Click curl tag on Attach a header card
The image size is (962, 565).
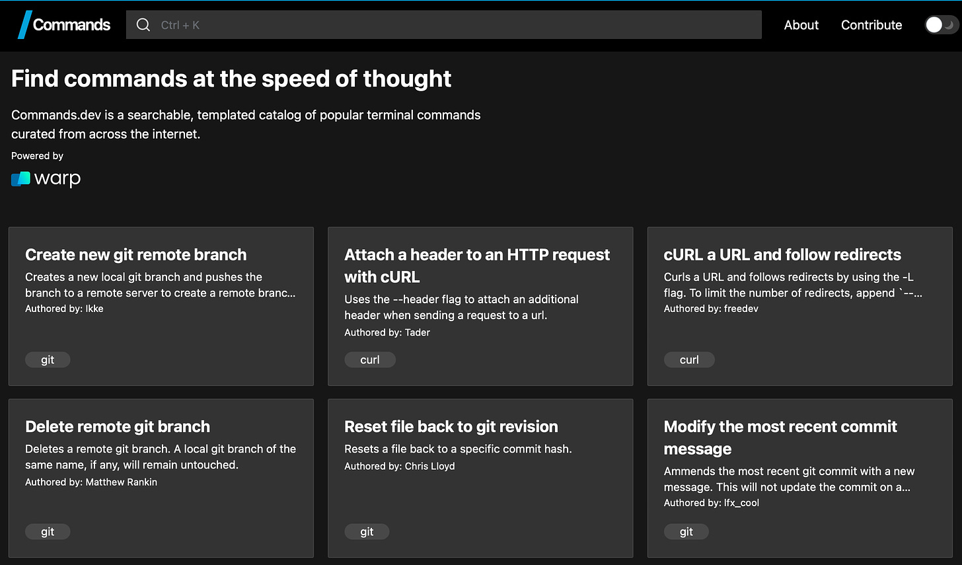click(x=369, y=360)
